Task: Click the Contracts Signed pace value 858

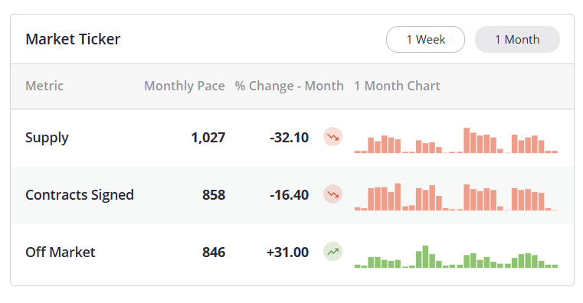Action: point(214,195)
